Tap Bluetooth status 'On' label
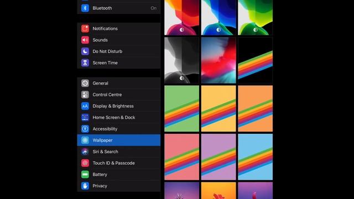Viewport: 354px width, 199px height. pyautogui.click(x=154, y=8)
